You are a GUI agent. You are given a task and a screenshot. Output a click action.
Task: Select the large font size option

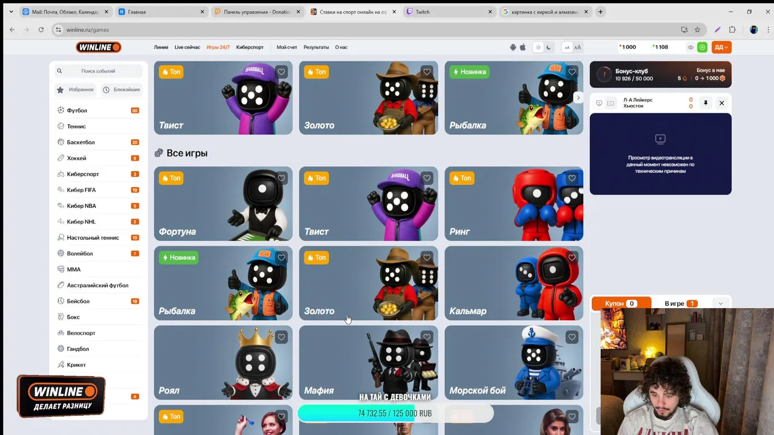coord(577,47)
